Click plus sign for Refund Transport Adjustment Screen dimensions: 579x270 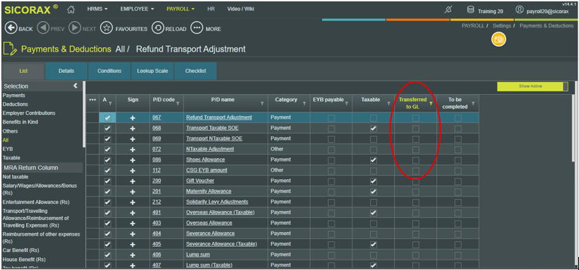[133, 118]
